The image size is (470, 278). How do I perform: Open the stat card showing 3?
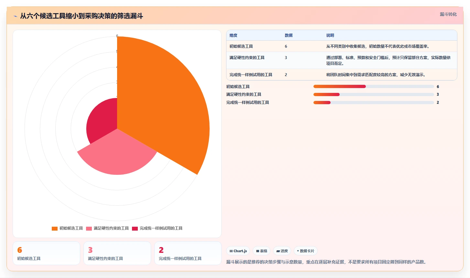(117, 253)
